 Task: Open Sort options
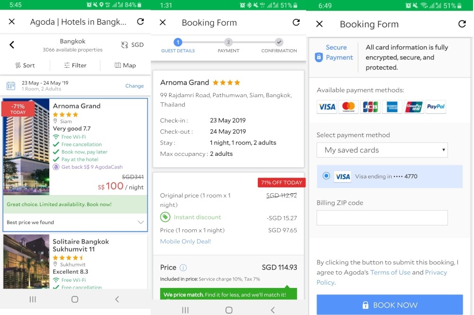pos(25,65)
